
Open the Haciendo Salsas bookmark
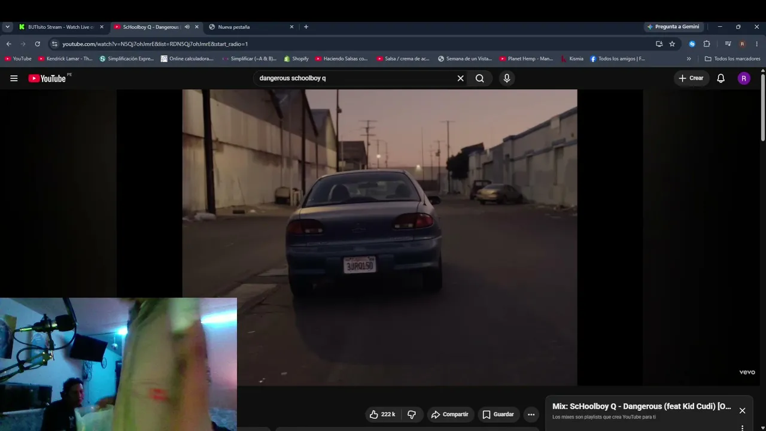pyautogui.click(x=342, y=59)
